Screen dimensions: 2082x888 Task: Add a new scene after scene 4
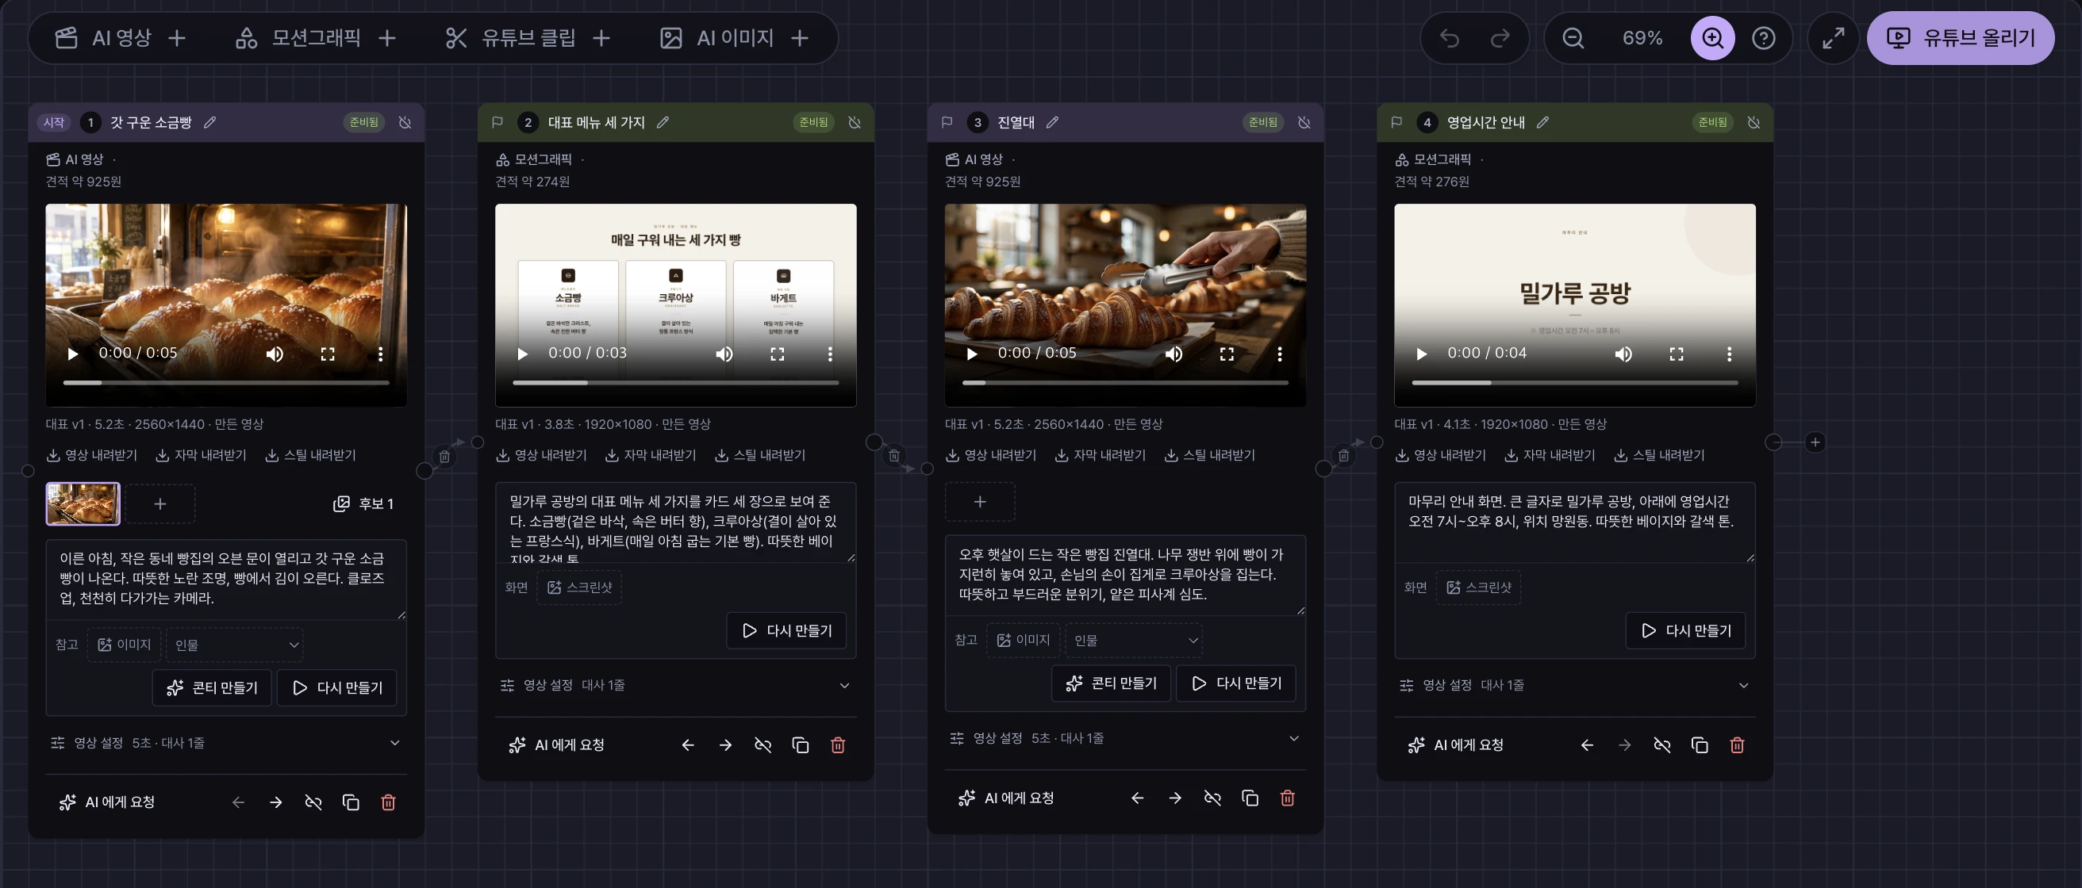[x=1815, y=442]
